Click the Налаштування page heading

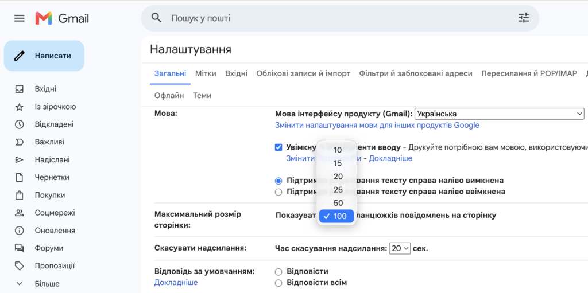pos(191,49)
